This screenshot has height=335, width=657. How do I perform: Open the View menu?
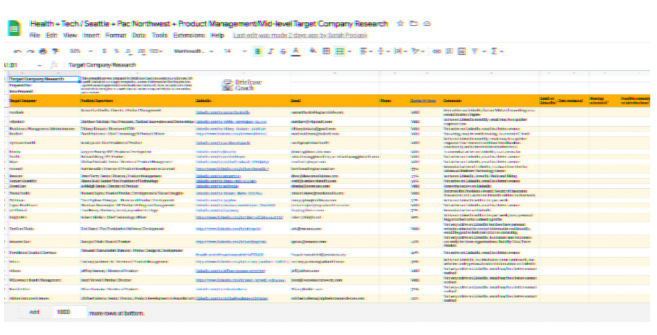click(x=70, y=35)
